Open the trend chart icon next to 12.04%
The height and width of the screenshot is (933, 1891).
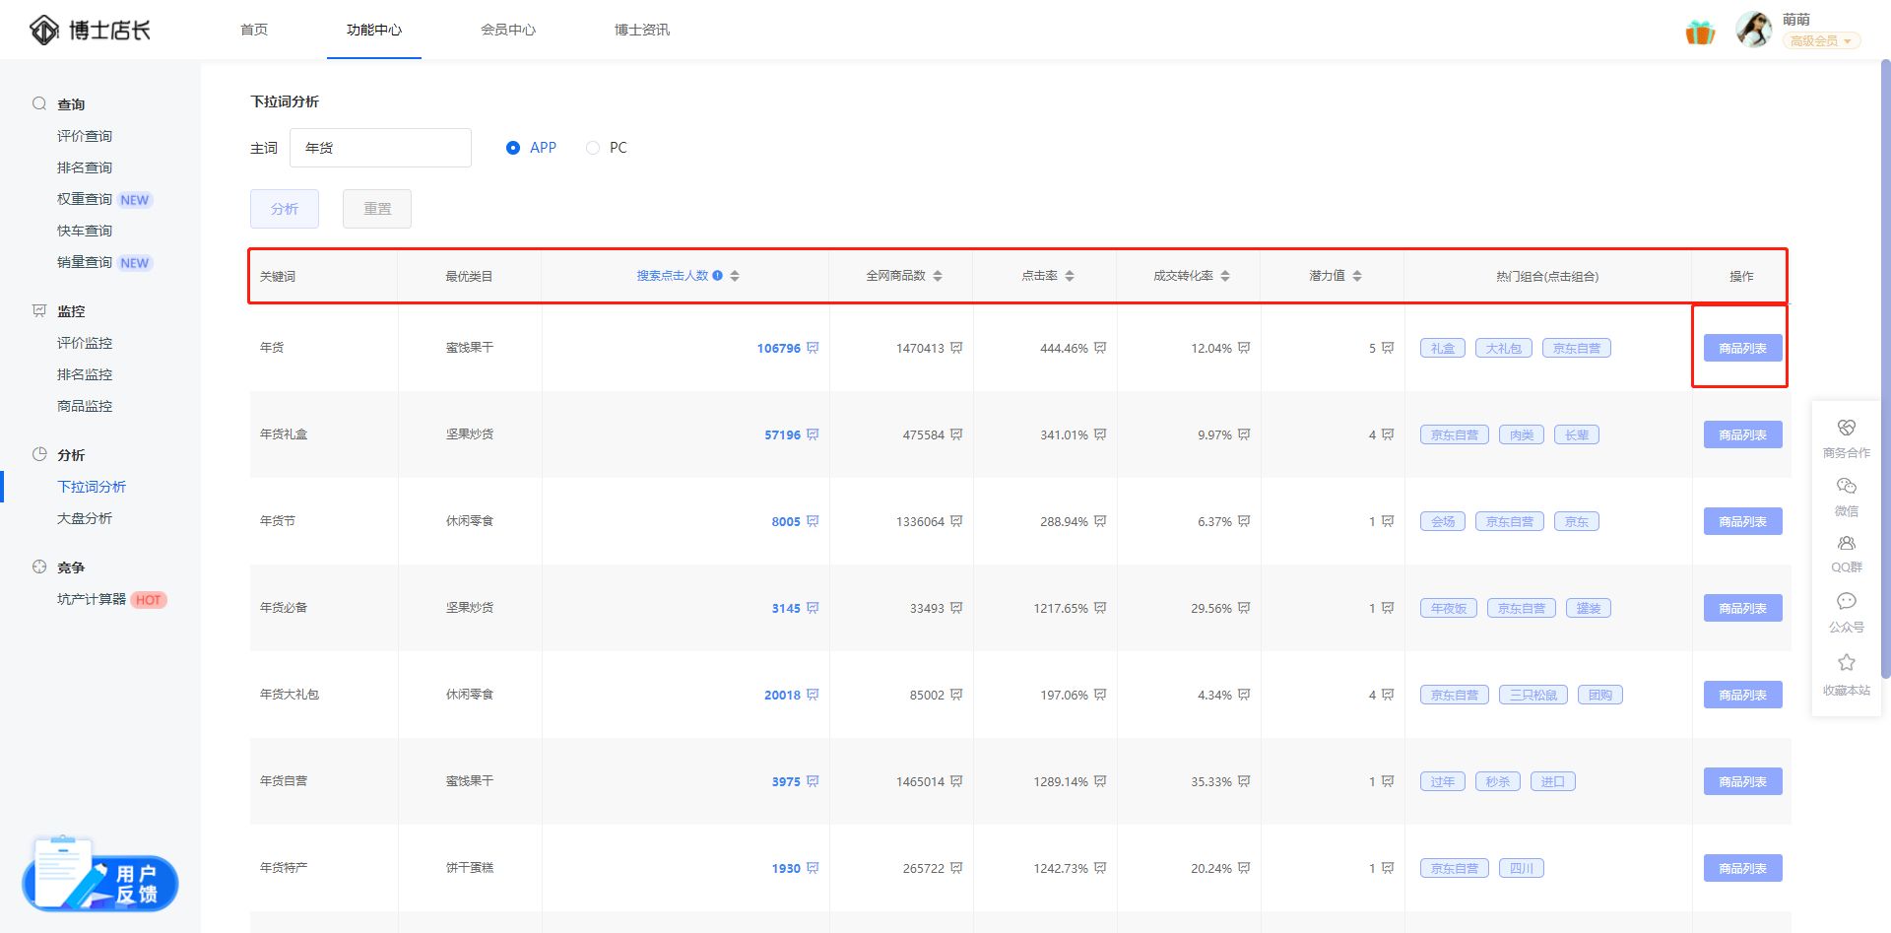coord(1244,348)
